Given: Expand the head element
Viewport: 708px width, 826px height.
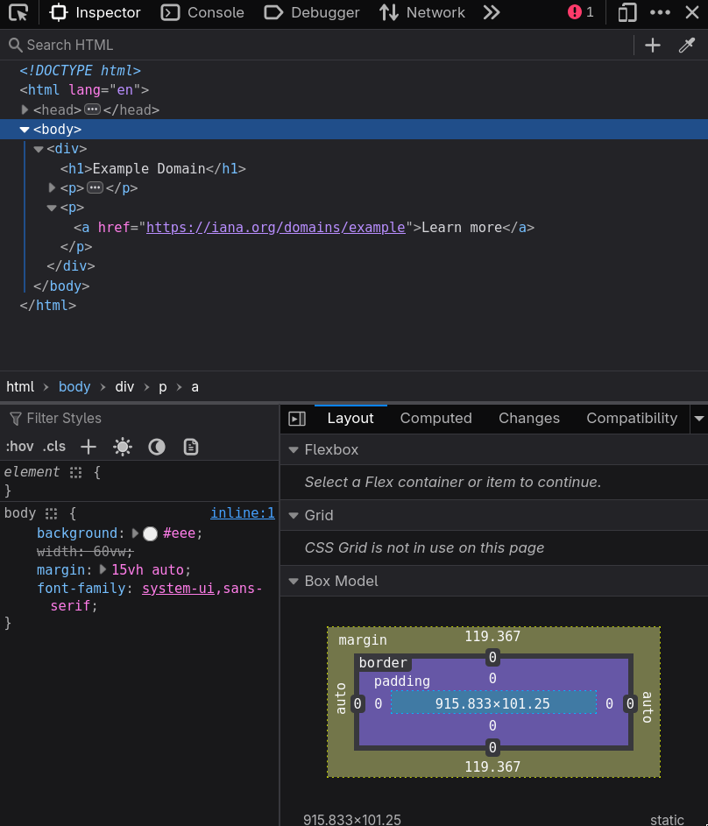Looking at the screenshot, I should point(25,109).
